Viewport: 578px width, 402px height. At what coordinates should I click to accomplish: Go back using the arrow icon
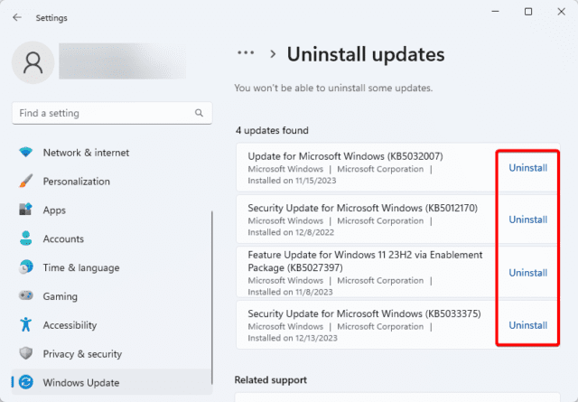[x=17, y=17]
